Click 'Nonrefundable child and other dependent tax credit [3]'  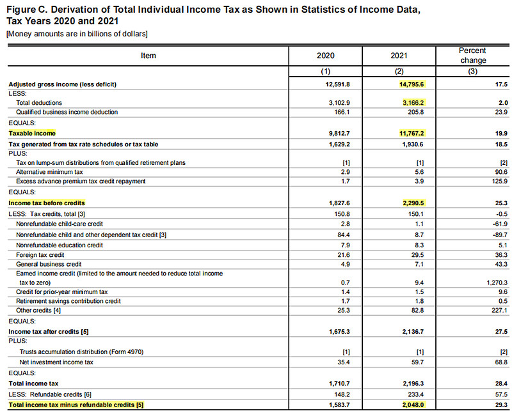pyautogui.click(x=91, y=235)
